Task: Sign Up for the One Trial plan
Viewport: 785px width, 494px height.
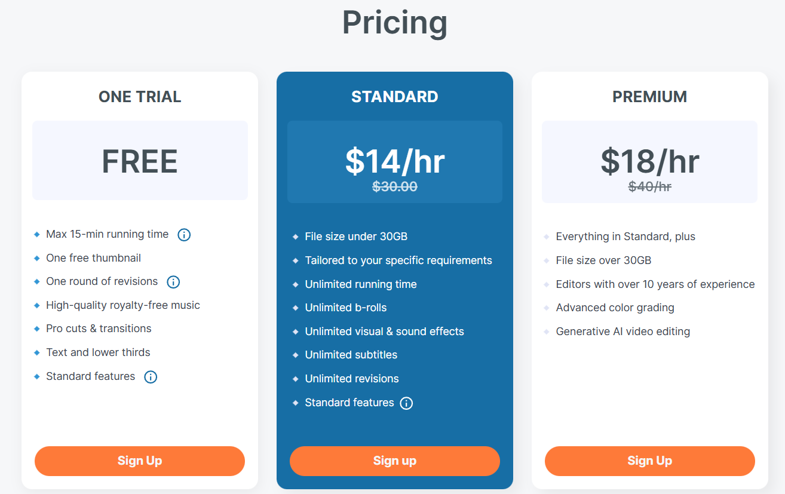Action: tap(140, 461)
